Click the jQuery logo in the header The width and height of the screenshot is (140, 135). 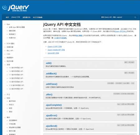pos(16,8)
